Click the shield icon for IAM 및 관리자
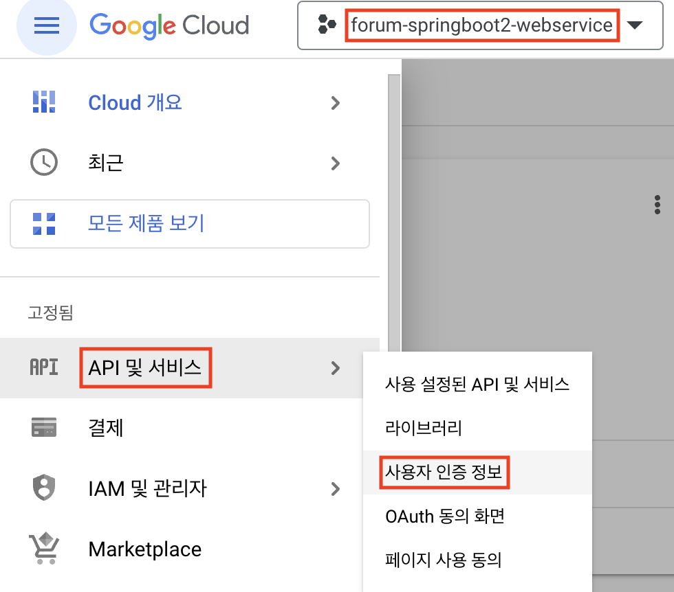This screenshot has height=592, width=674. [44, 488]
